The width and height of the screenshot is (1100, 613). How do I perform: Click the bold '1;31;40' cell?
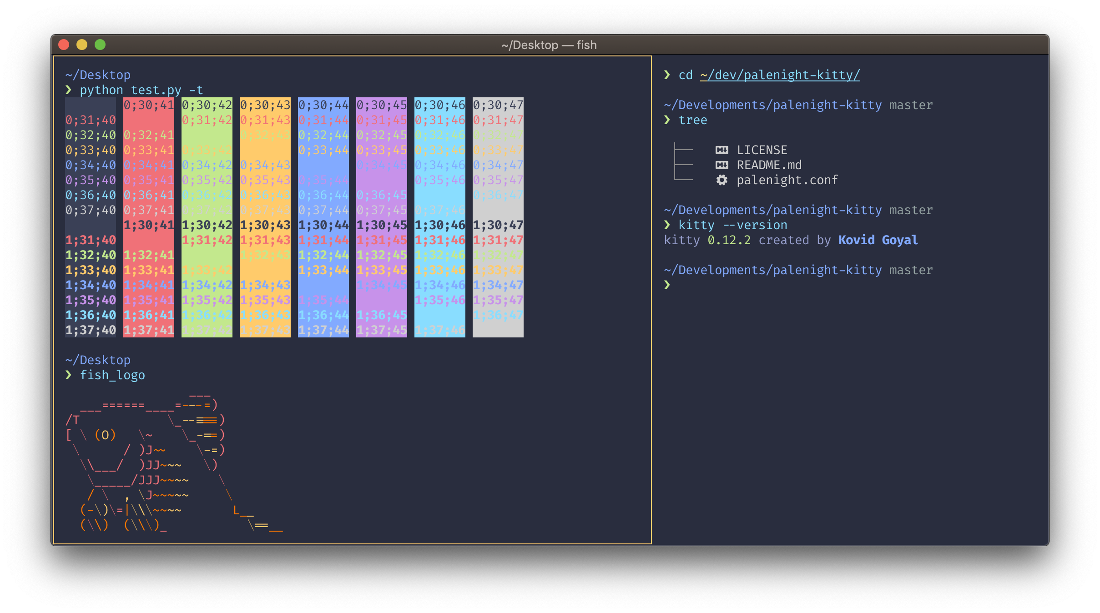91,240
